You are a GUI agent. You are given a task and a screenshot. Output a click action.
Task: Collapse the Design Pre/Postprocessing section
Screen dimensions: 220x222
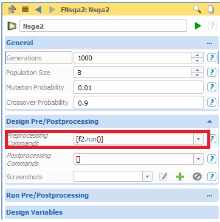click(210, 121)
